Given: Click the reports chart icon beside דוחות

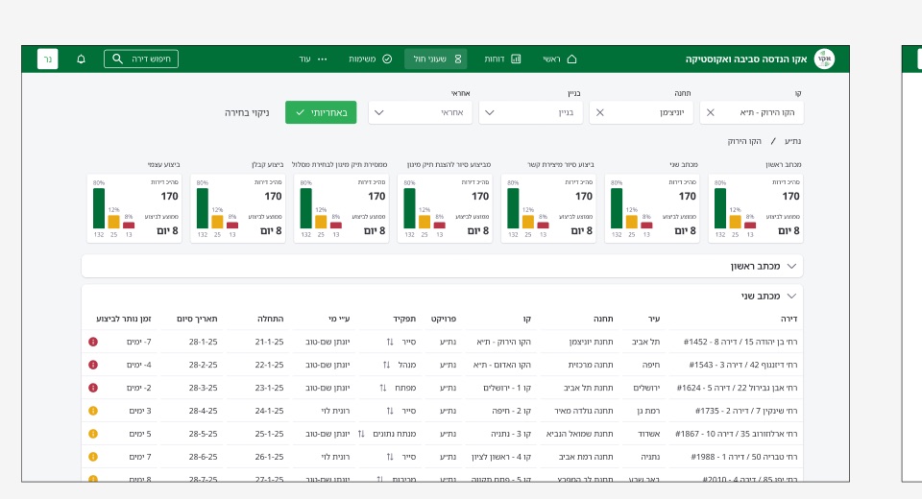Looking at the screenshot, I should [516, 59].
